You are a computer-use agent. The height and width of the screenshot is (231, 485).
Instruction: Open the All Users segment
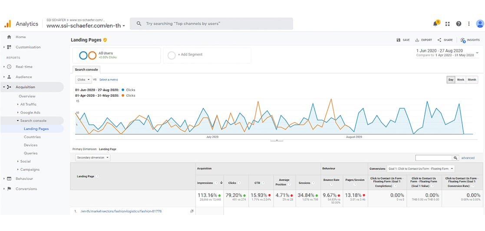click(x=117, y=55)
